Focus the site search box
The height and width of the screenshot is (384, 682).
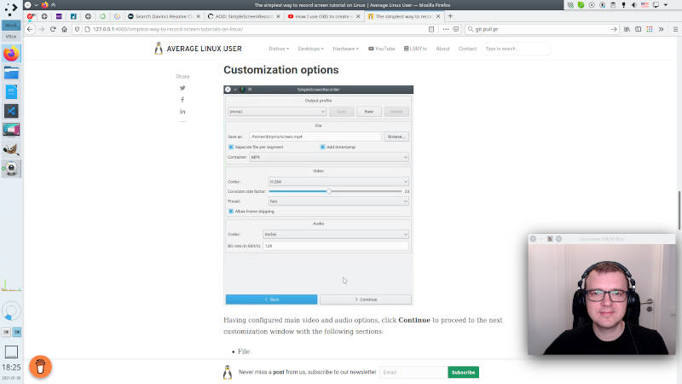pyautogui.click(x=516, y=49)
